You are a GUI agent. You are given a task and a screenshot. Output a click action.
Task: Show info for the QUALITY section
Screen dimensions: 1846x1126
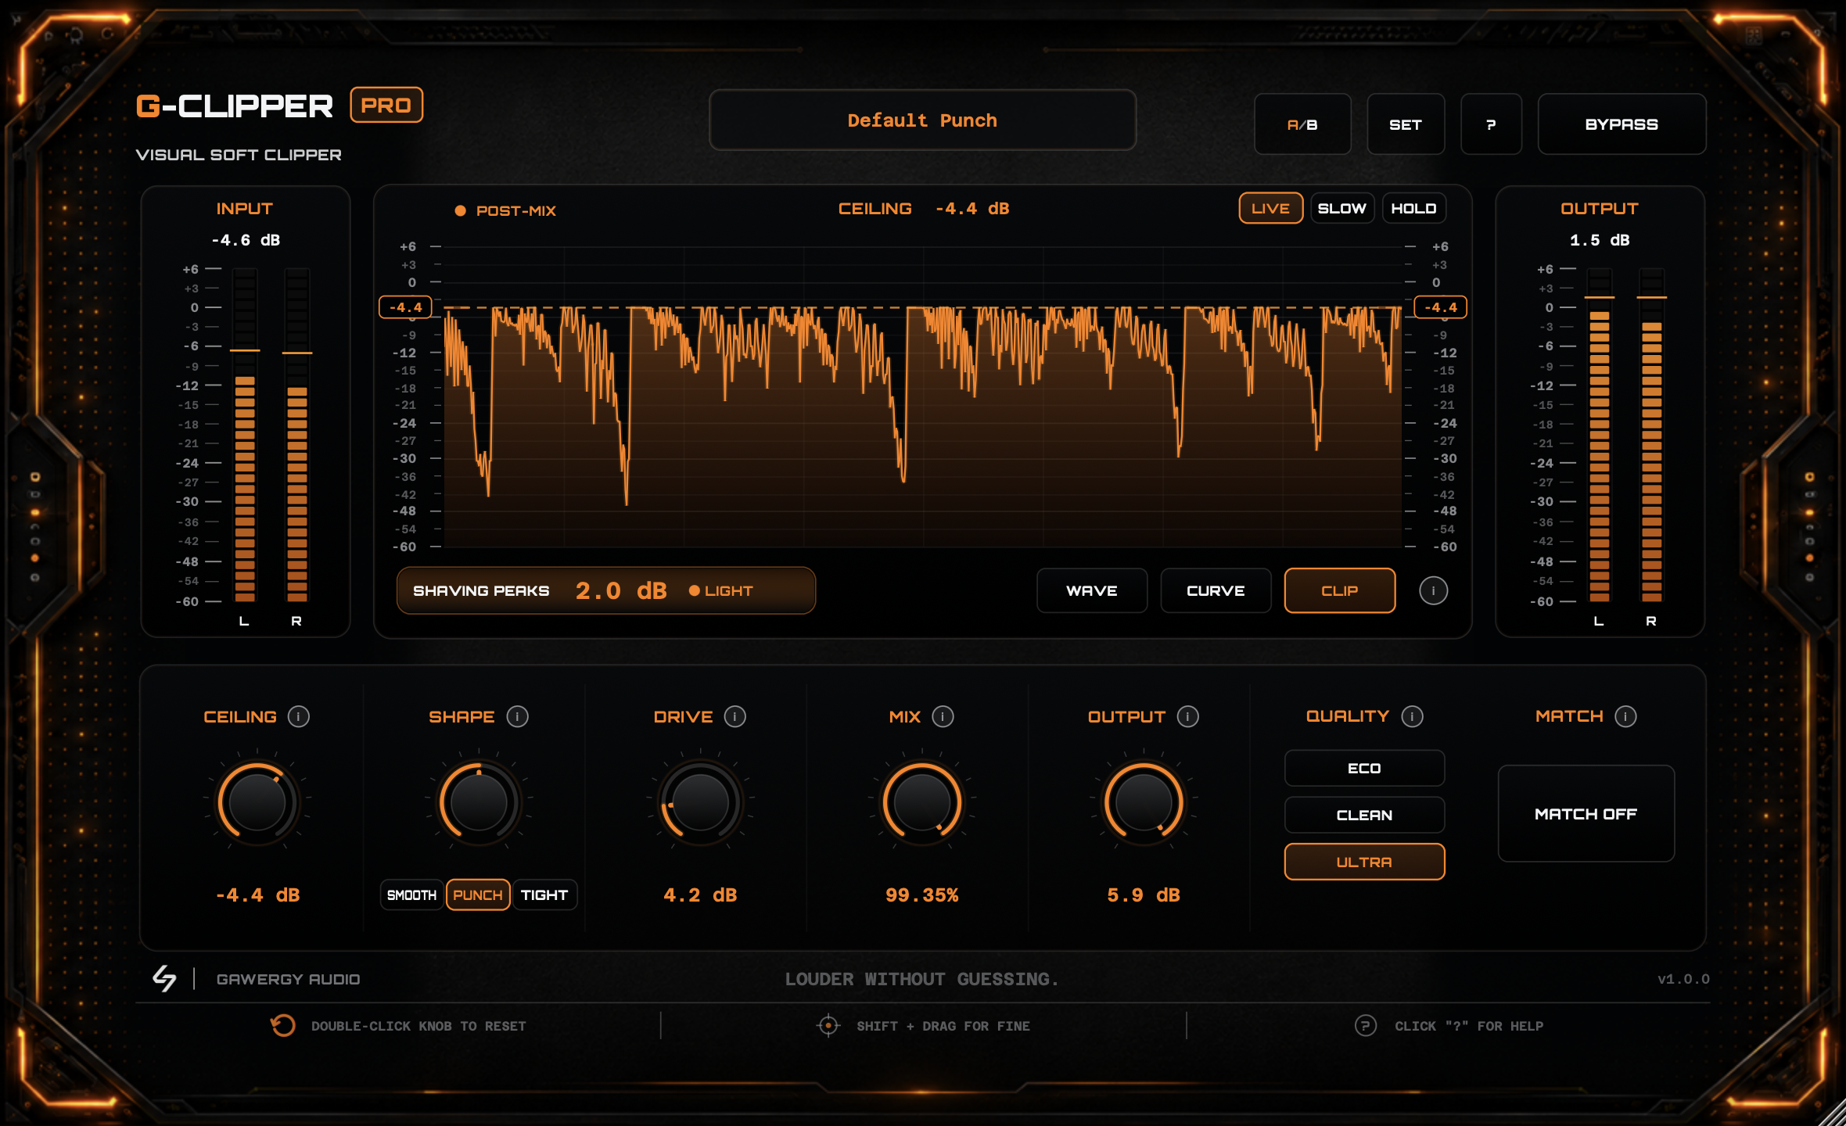(x=1413, y=716)
